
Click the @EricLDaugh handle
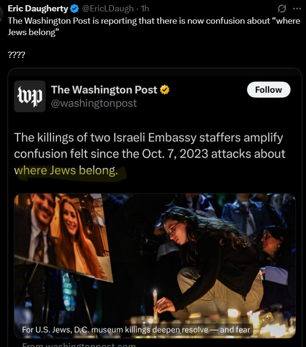pyautogui.click(x=108, y=9)
